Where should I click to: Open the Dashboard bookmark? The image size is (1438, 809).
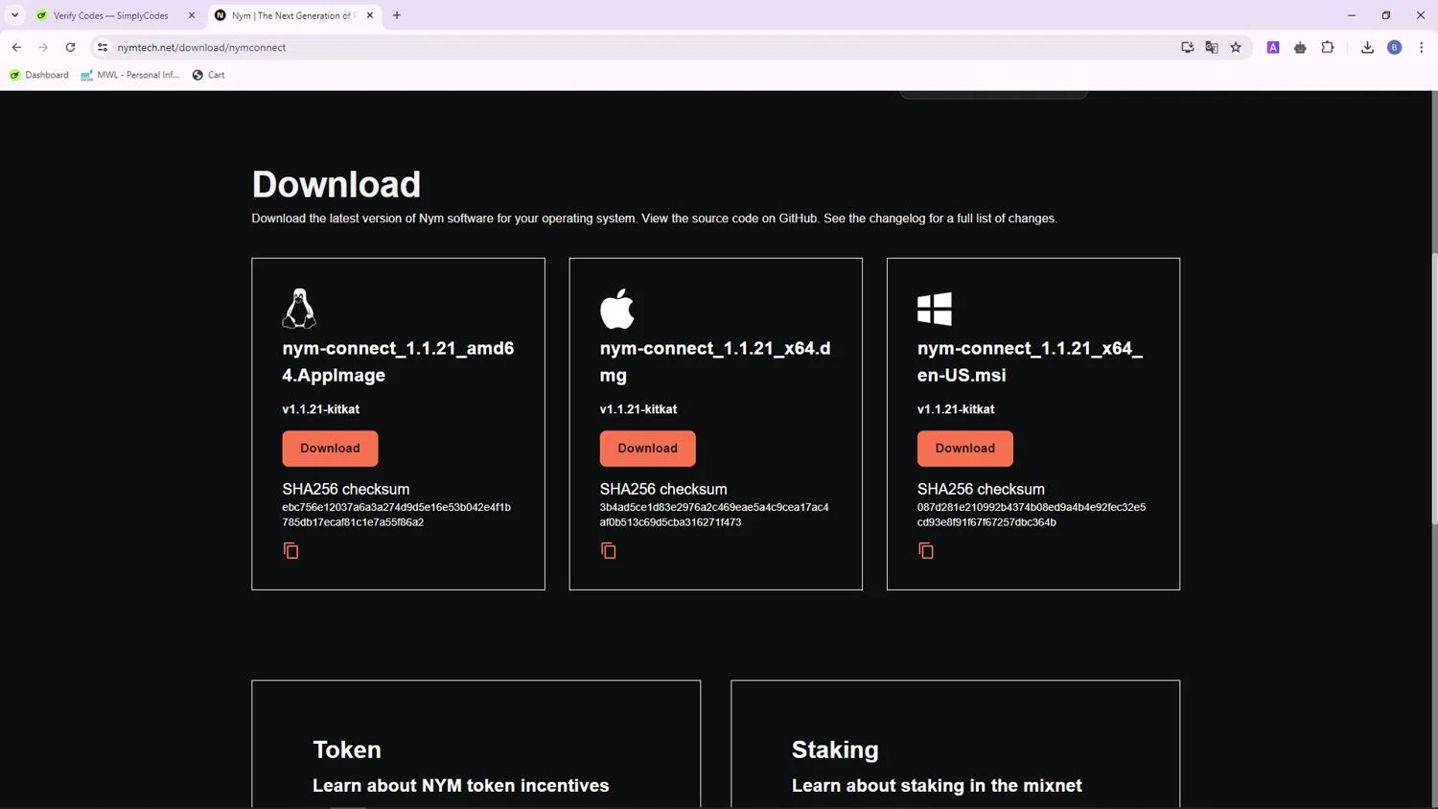[x=39, y=75]
